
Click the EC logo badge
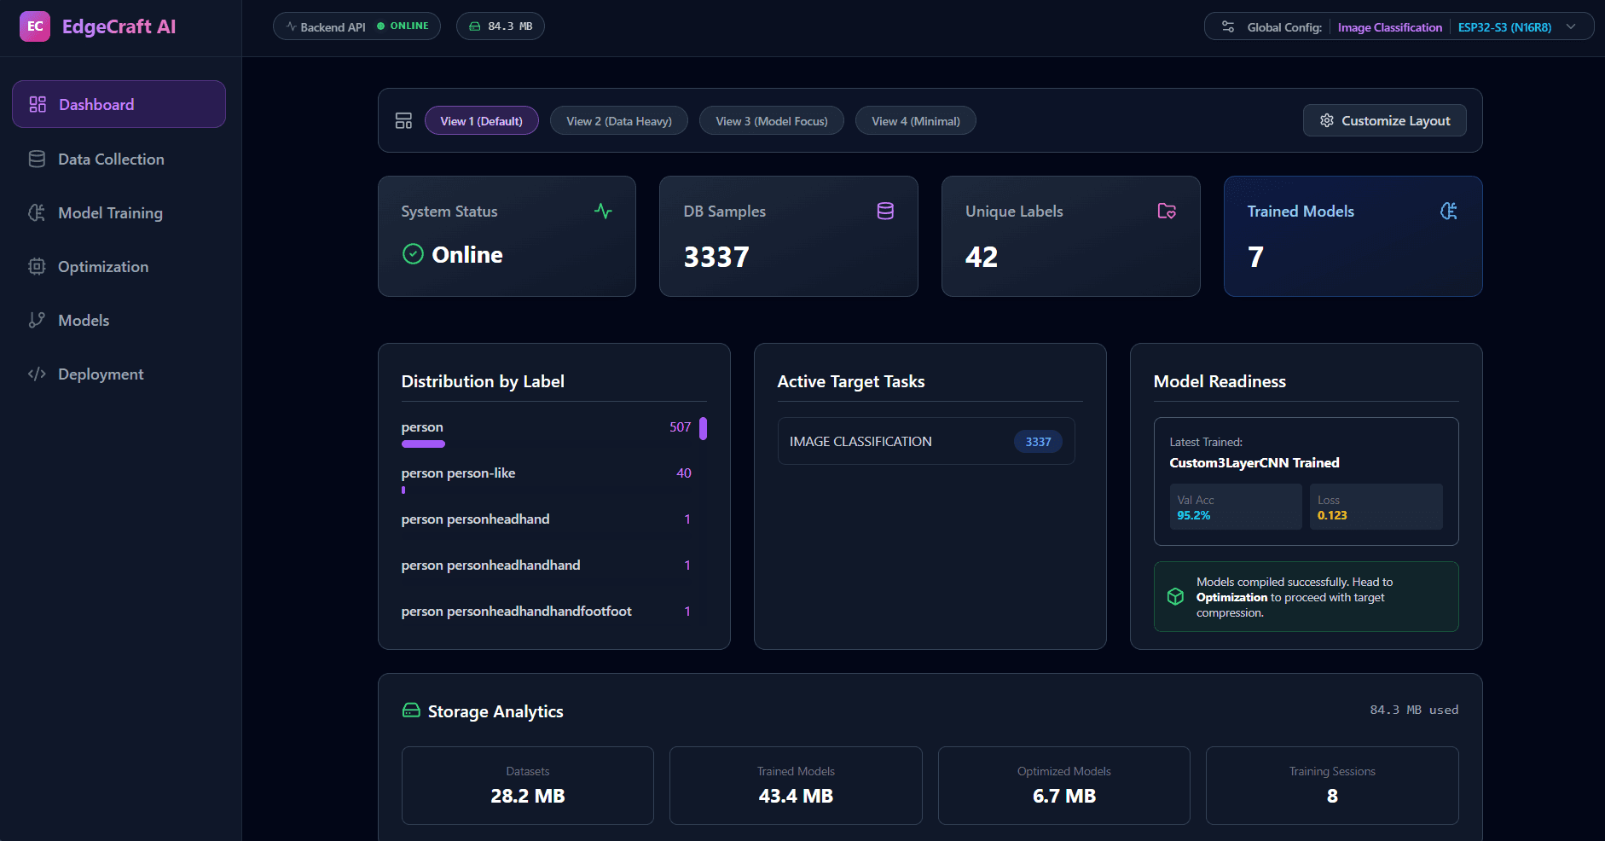[35, 26]
